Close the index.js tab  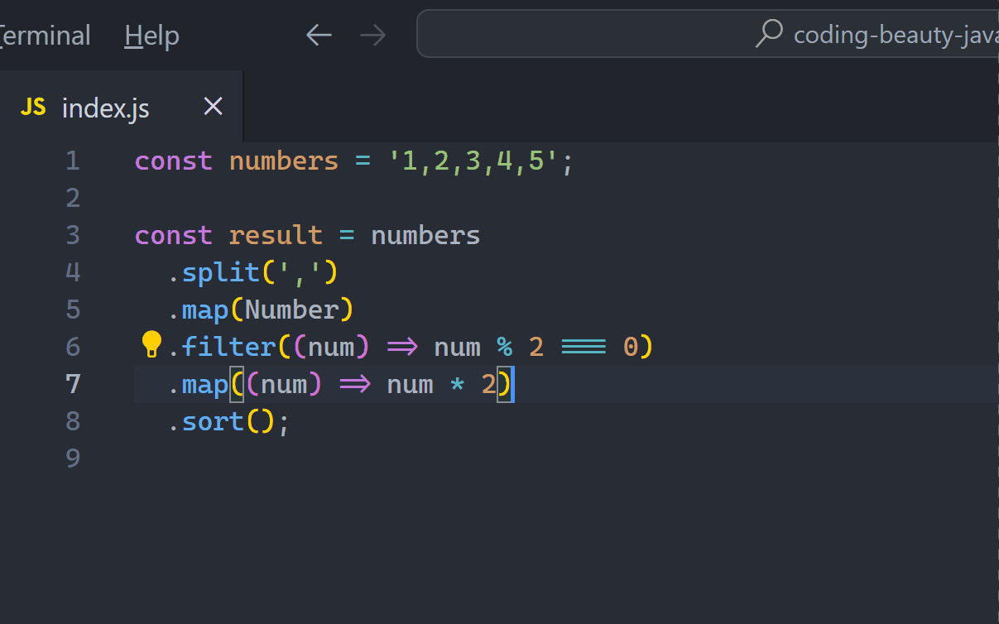pos(214,106)
